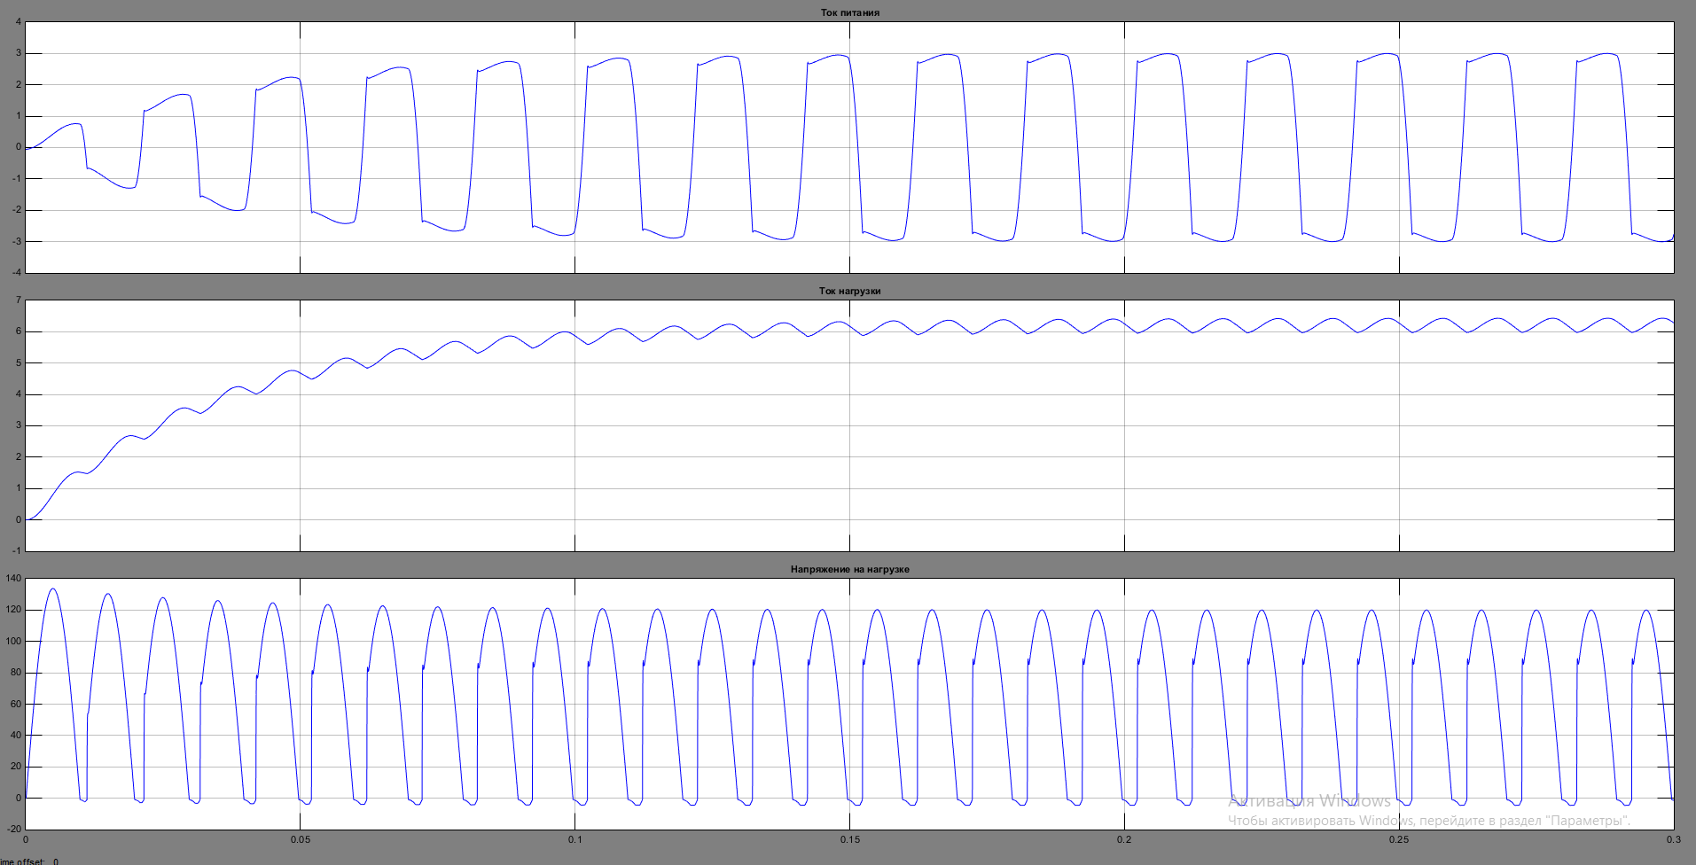
Task: Click the 'Ток питания' plot title
Action: point(849,12)
